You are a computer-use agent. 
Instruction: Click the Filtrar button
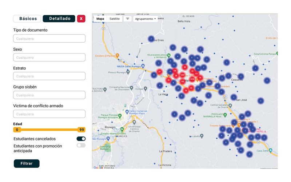(27, 163)
